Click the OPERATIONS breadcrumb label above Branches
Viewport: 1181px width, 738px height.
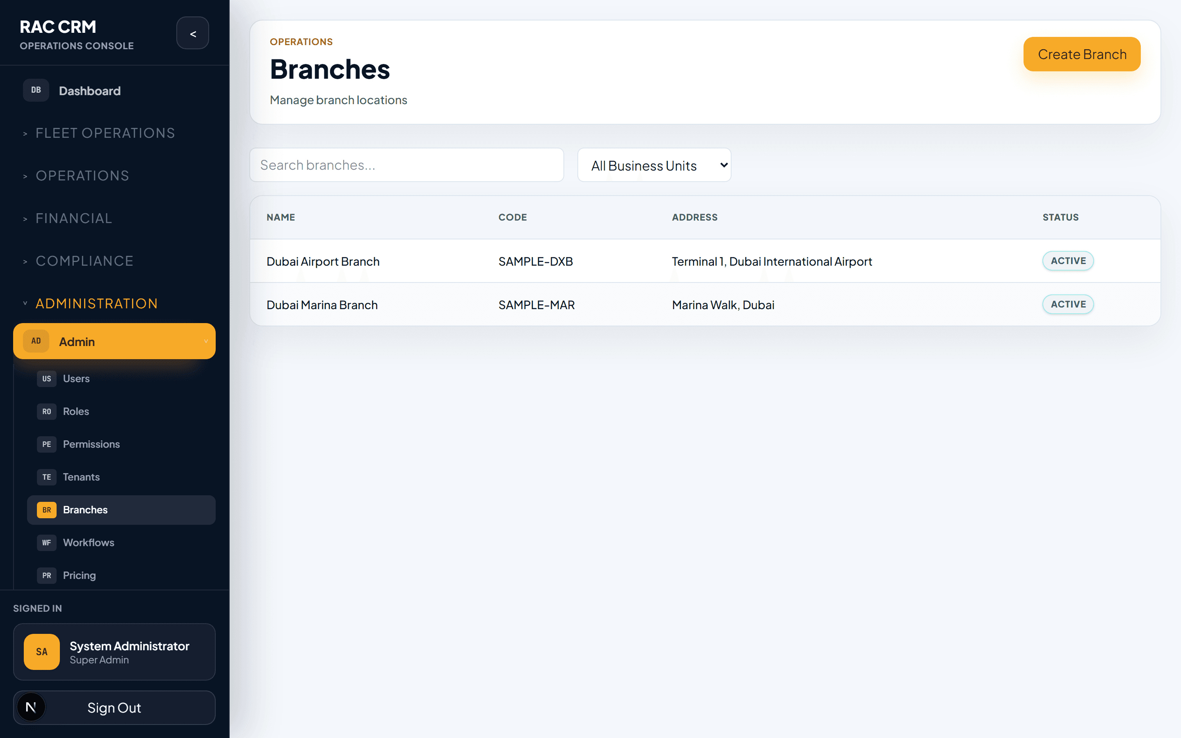click(301, 42)
